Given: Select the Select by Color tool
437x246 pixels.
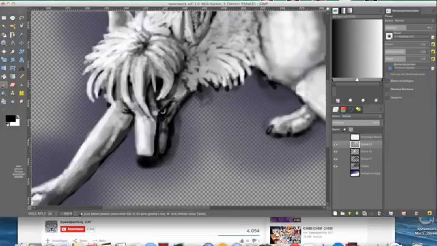Looking at the screenshot, I should [x=13, y=26].
